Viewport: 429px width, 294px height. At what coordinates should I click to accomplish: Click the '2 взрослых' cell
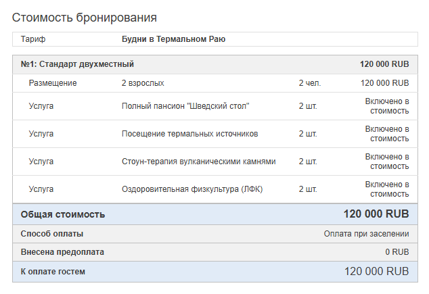pos(143,83)
